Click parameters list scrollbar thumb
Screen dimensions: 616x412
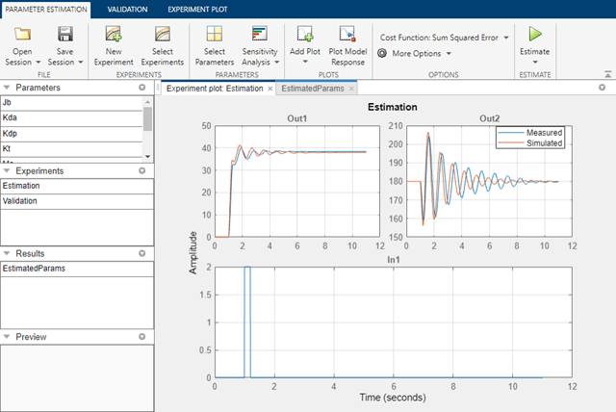pos(147,119)
